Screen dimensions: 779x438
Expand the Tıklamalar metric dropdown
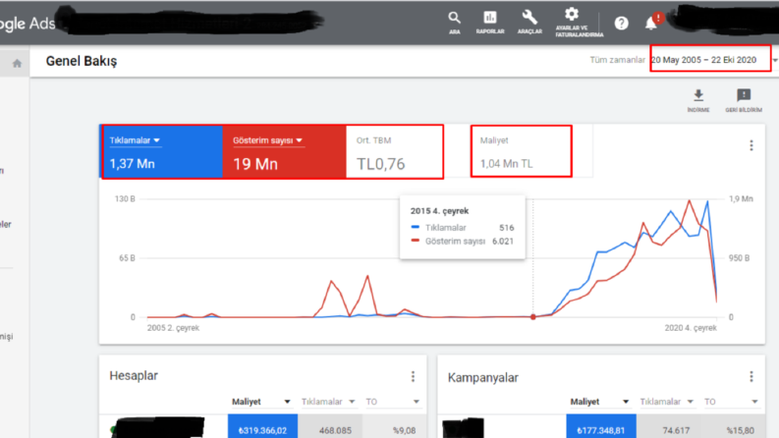[x=135, y=140]
